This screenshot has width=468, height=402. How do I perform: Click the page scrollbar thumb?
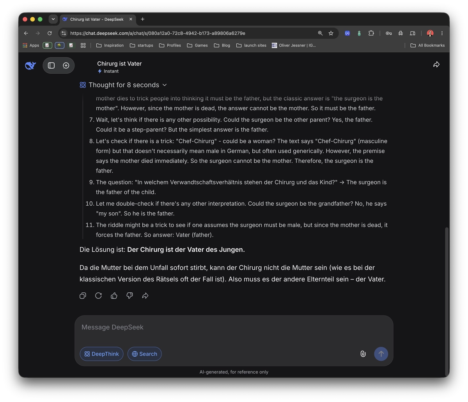[447, 301]
